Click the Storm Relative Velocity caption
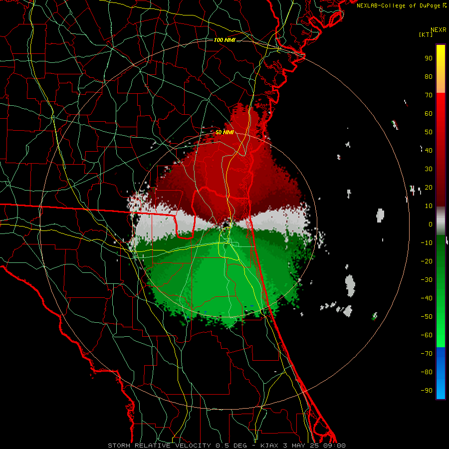This screenshot has width=449, height=449. tap(226, 446)
